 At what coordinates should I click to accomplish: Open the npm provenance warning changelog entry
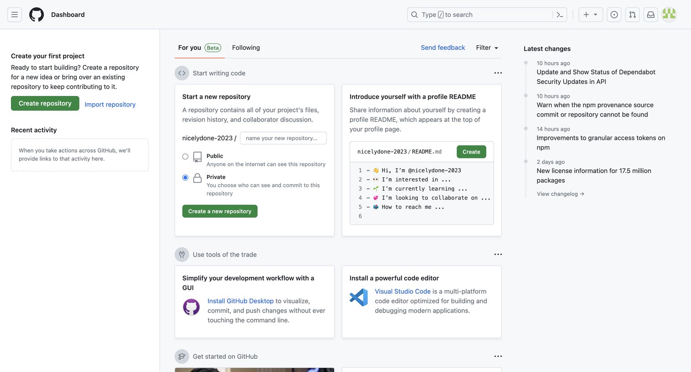595,110
